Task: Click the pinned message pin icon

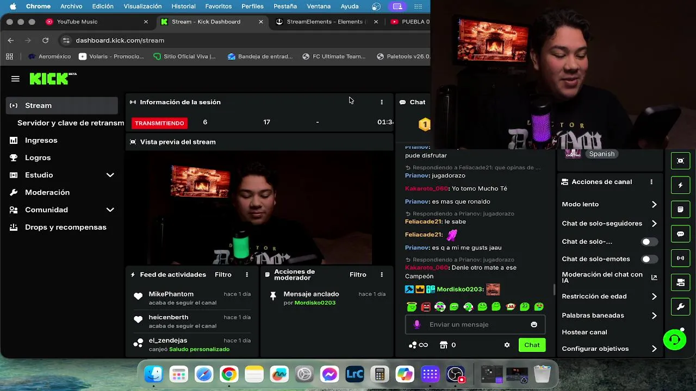Action: 273,296
